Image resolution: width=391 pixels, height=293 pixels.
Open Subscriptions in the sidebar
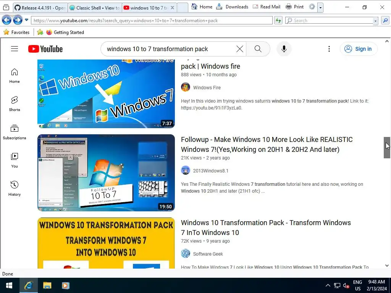coord(15,132)
